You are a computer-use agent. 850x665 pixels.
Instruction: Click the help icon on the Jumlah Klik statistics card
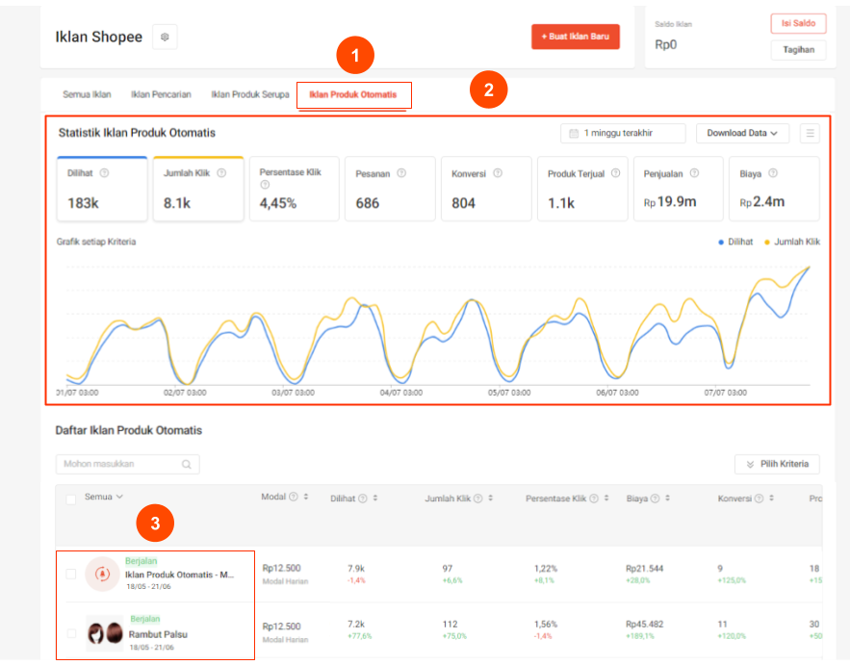[x=221, y=173]
